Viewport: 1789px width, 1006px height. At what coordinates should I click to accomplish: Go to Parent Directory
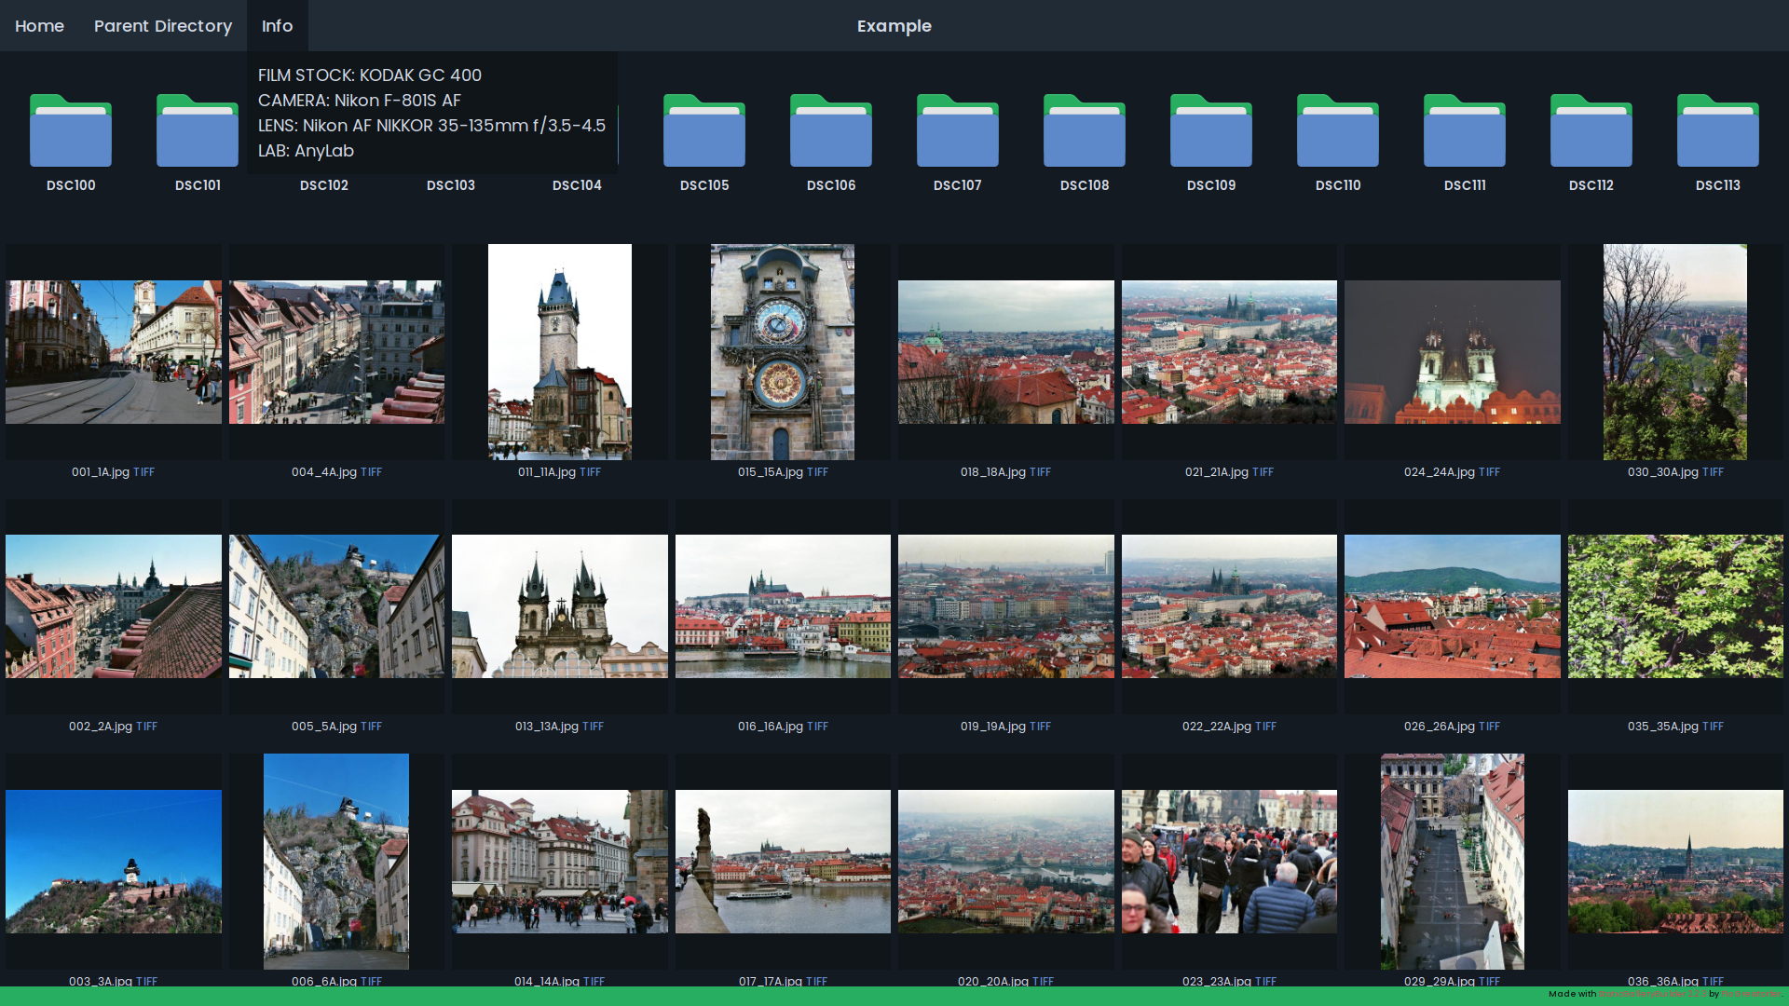[x=163, y=26]
